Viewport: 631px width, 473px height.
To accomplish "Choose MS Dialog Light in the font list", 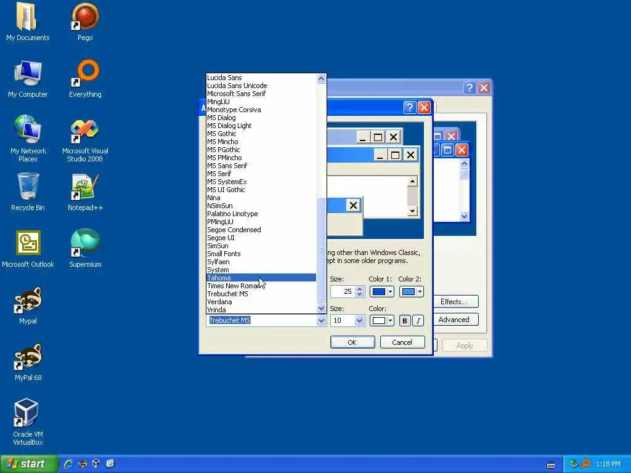I will click(x=261, y=126).
